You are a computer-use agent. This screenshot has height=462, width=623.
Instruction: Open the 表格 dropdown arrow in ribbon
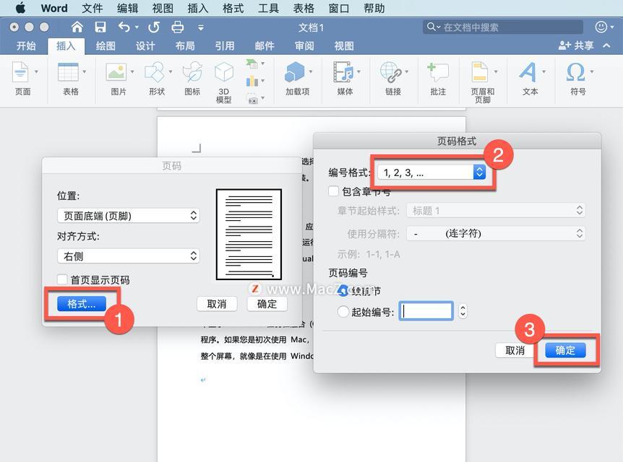(85, 71)
